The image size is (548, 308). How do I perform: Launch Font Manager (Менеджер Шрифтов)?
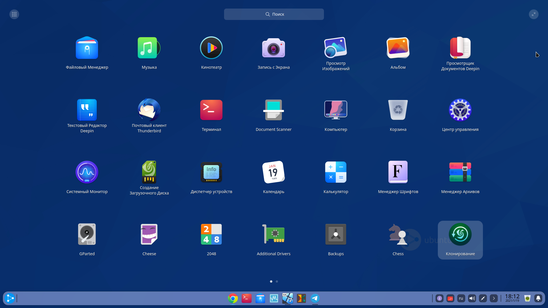pos(398,172)
